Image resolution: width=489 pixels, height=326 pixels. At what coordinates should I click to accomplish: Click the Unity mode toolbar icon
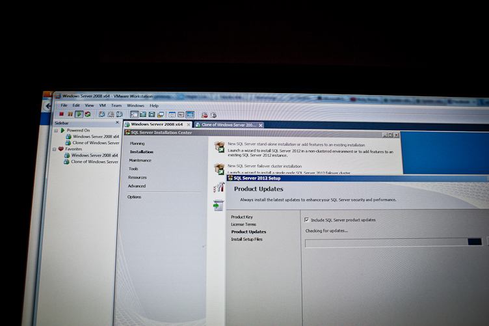coord(161,115)
